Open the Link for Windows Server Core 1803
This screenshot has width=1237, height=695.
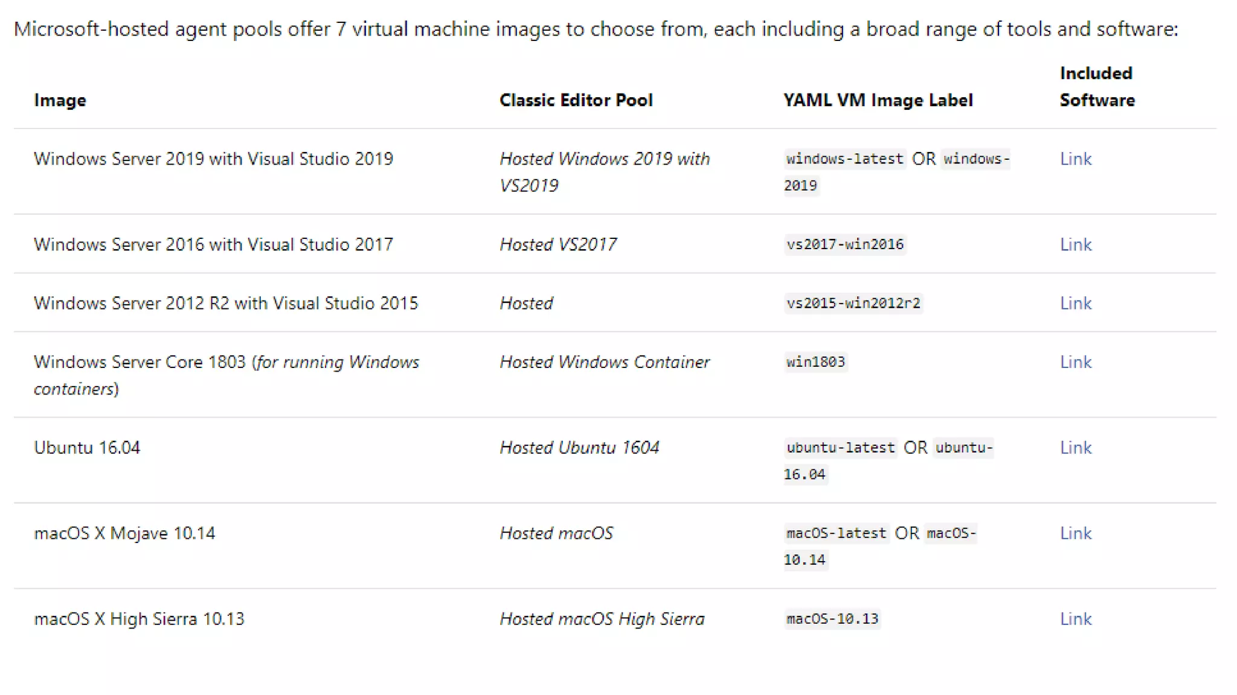point(1075,362)
